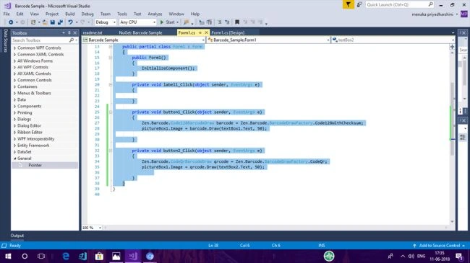Viewport: 470px width, 263px height.
Task: Collapse the General toolbox group
Action: pyautogui.click(x=14, y=159)
